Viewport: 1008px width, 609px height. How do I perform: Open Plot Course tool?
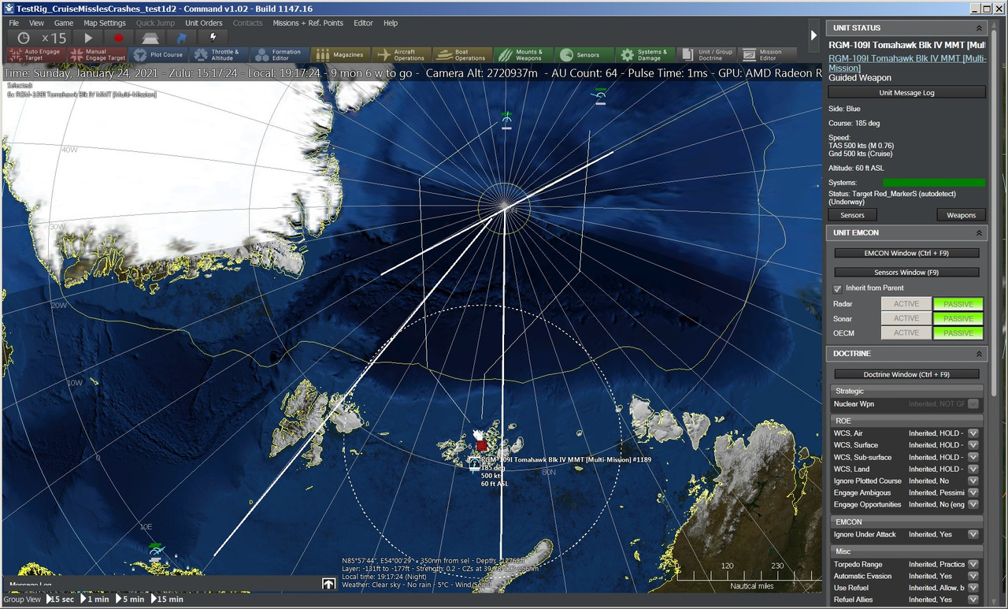pos(158,54)
